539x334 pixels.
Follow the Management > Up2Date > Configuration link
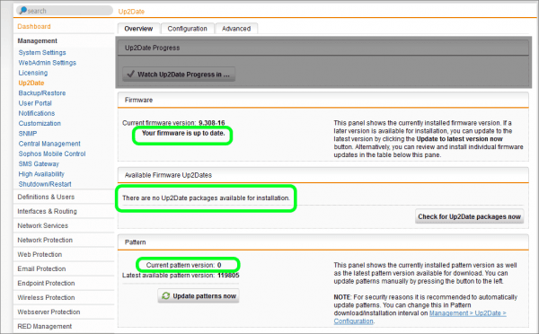click(420, 317)
